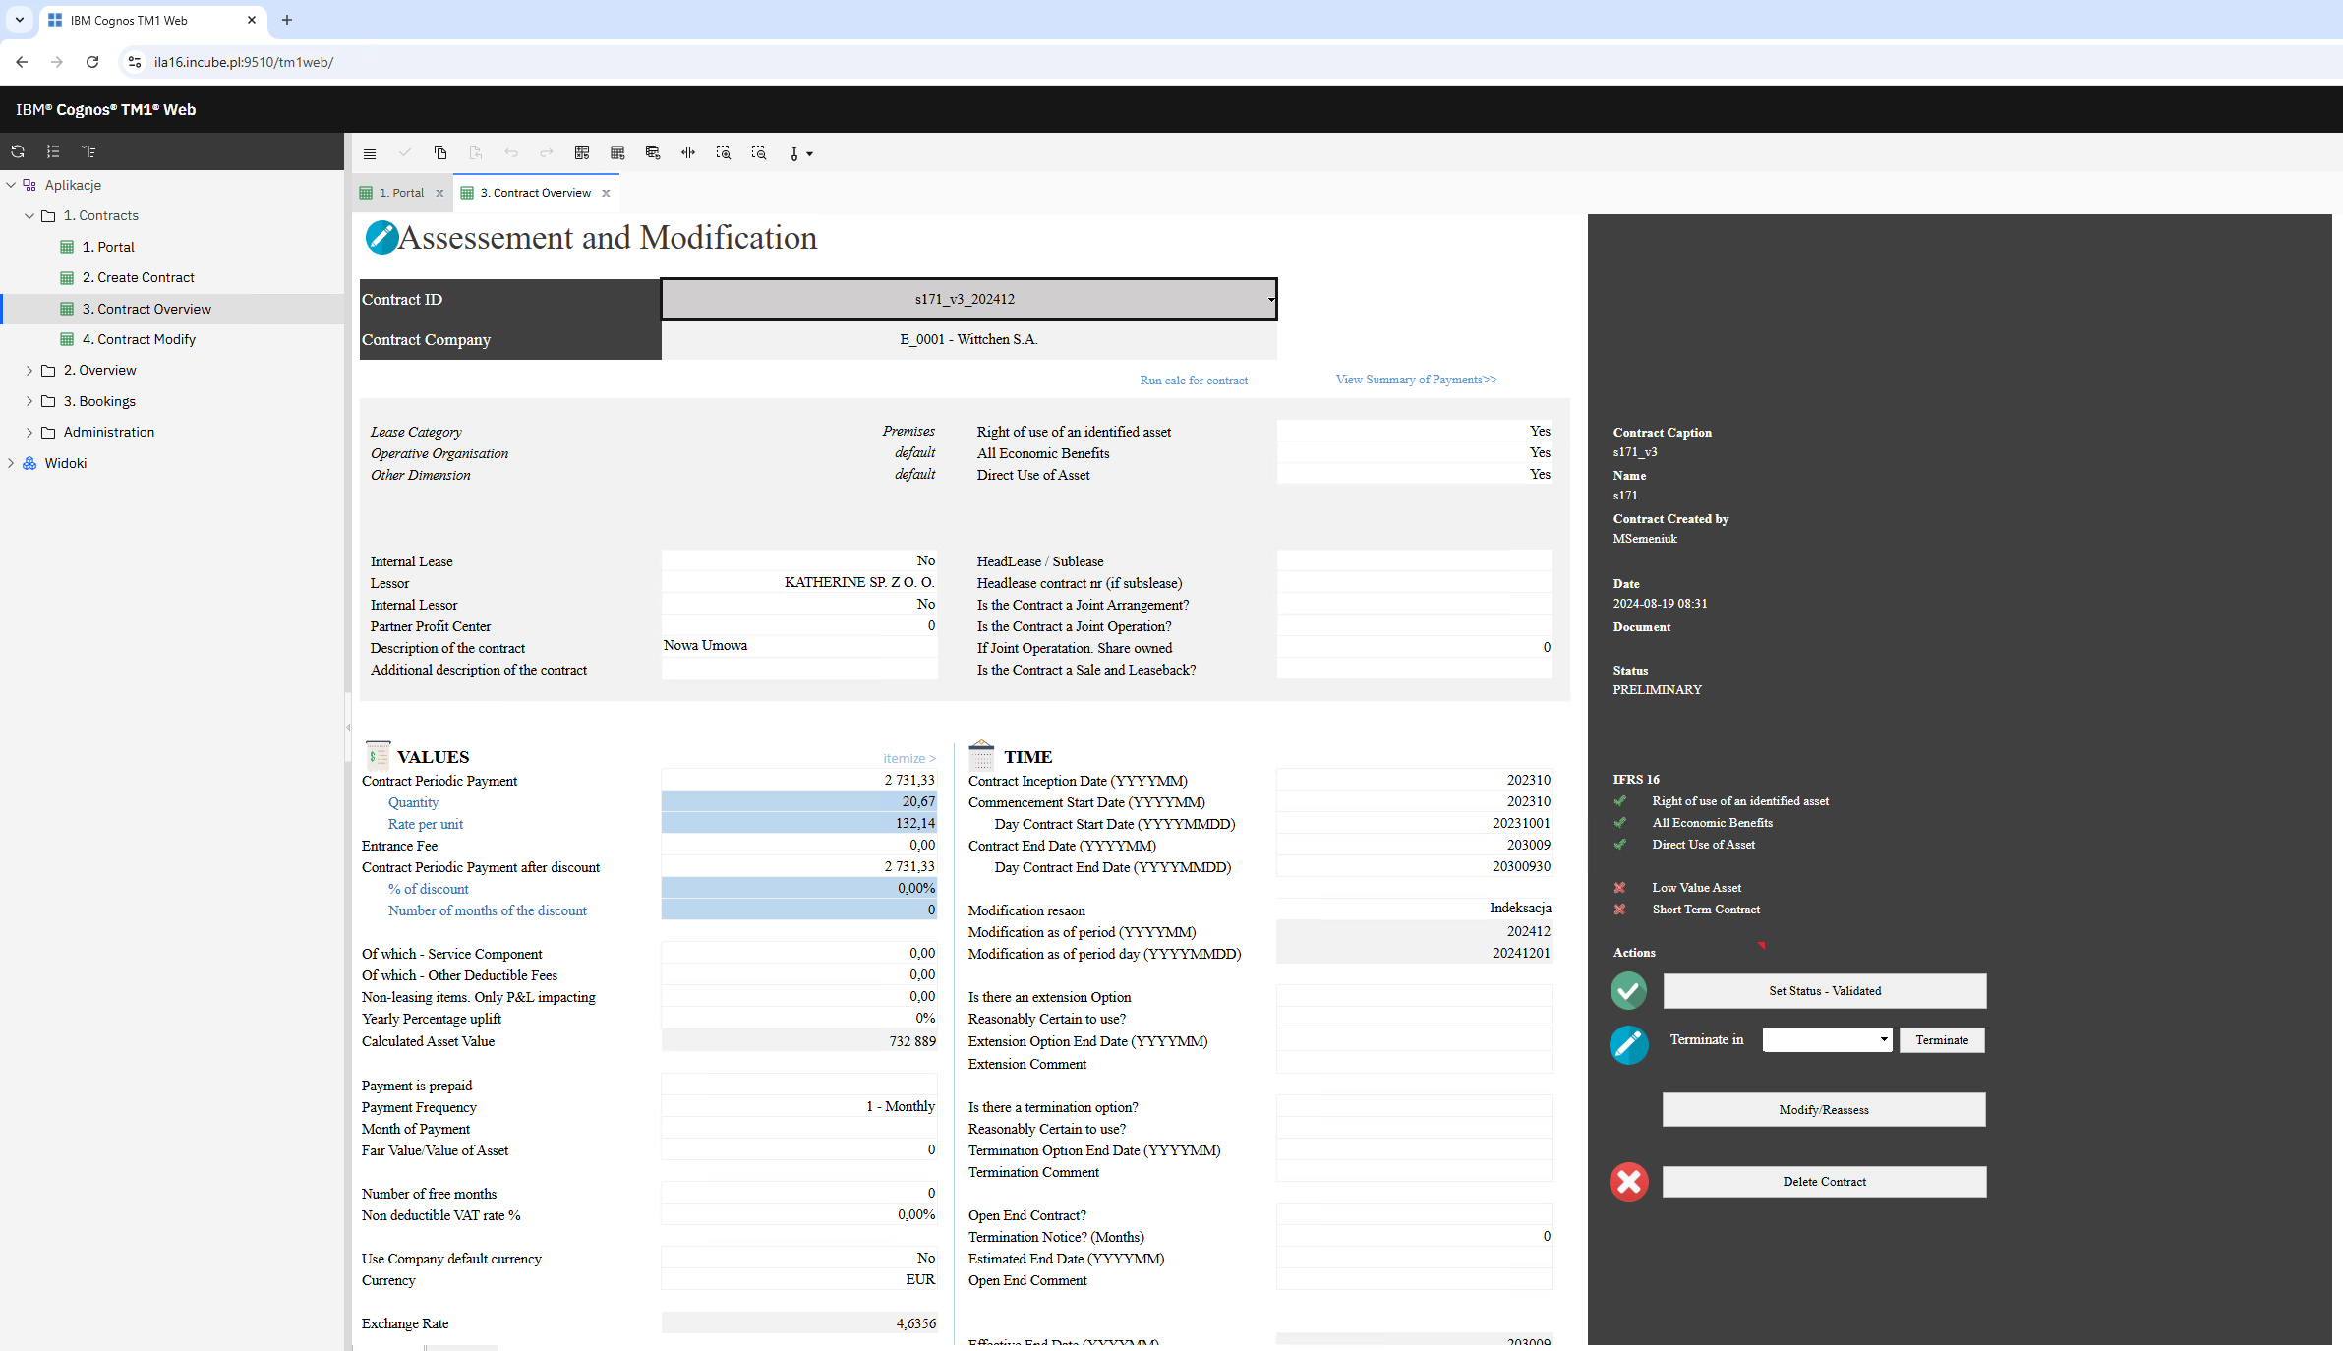Click the Set Status - Validated button
Viewport: 2343px width, 1351px height.
(1824, 990)
